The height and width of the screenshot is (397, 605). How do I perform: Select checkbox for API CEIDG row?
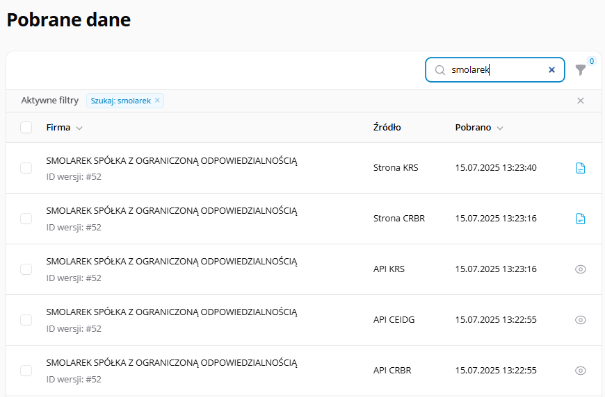26,320
